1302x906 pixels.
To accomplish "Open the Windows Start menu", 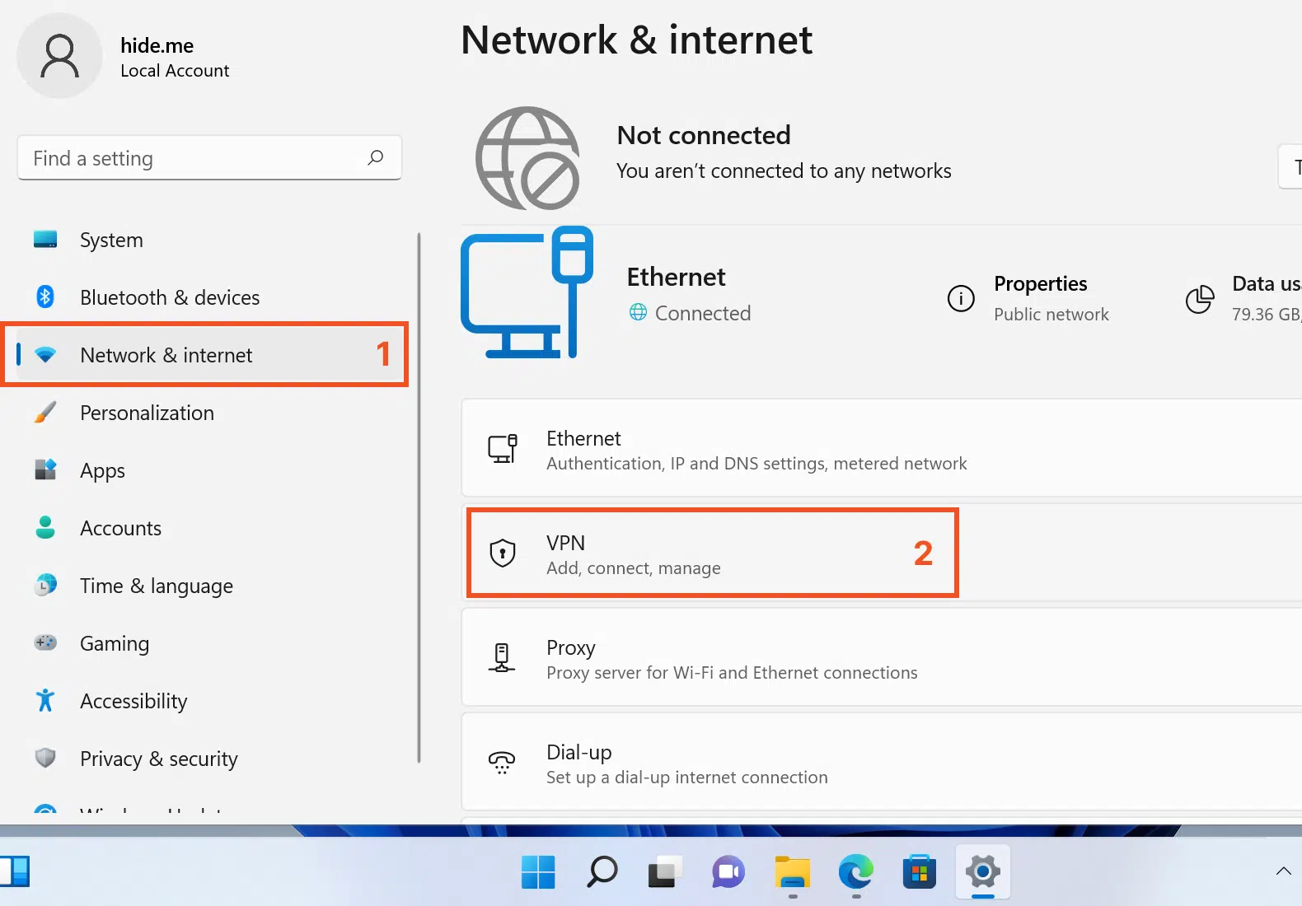I will click(538, 871).
